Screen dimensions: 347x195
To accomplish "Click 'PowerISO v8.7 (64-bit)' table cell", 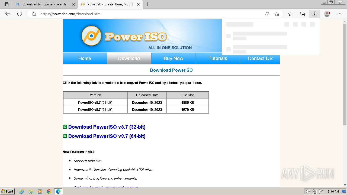I will [95, 109].
